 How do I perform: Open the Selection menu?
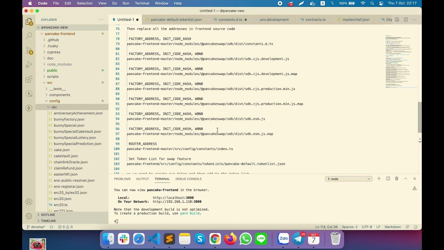pos(85,3)
